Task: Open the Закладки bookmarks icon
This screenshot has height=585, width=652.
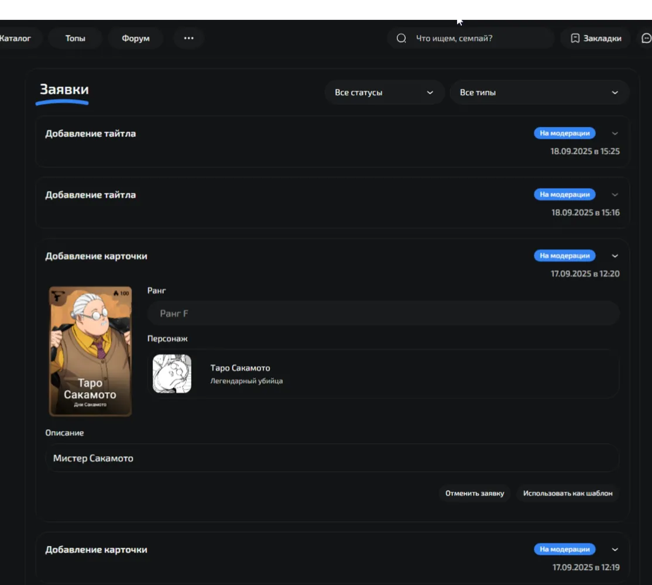Action: (x=575, y=38)
